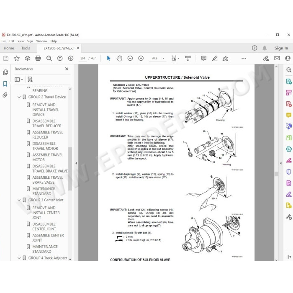Open the Window menu

click(x=41, y=41)
